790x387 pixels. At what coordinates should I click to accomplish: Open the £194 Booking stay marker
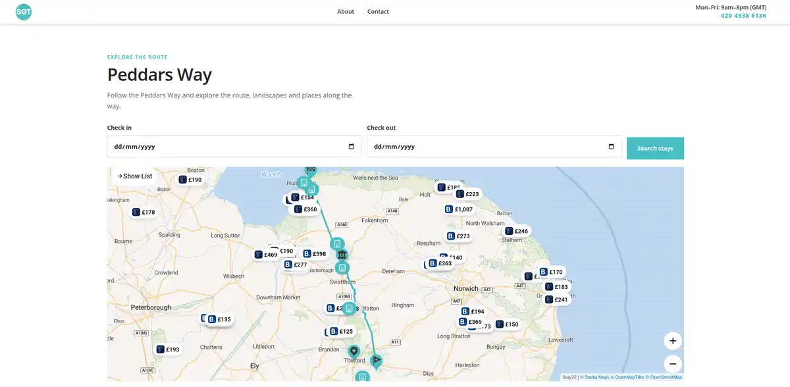click(473, 311)
